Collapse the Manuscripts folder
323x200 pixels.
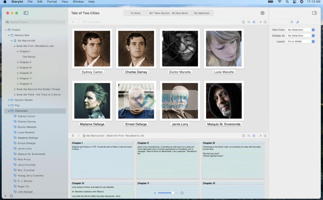[x=9, y=35]
